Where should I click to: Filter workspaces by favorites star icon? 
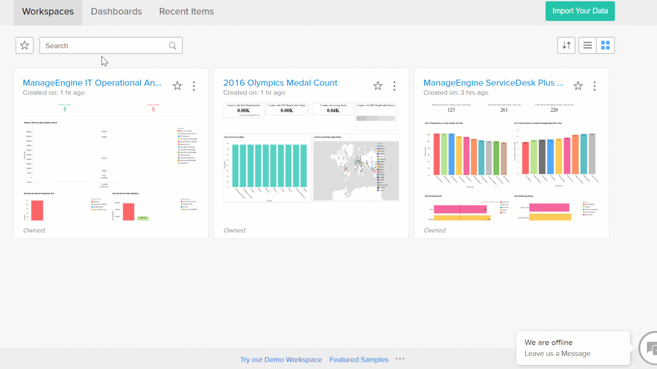(x=25, y=45)
